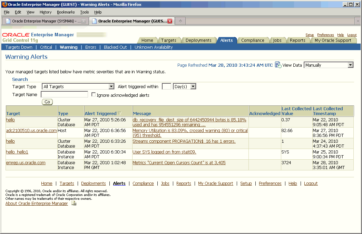The image size is (362, 234).
Task: Open db_recovery_file_dest_size alert message
Action: pyautogui.click(x=189, y=122)
